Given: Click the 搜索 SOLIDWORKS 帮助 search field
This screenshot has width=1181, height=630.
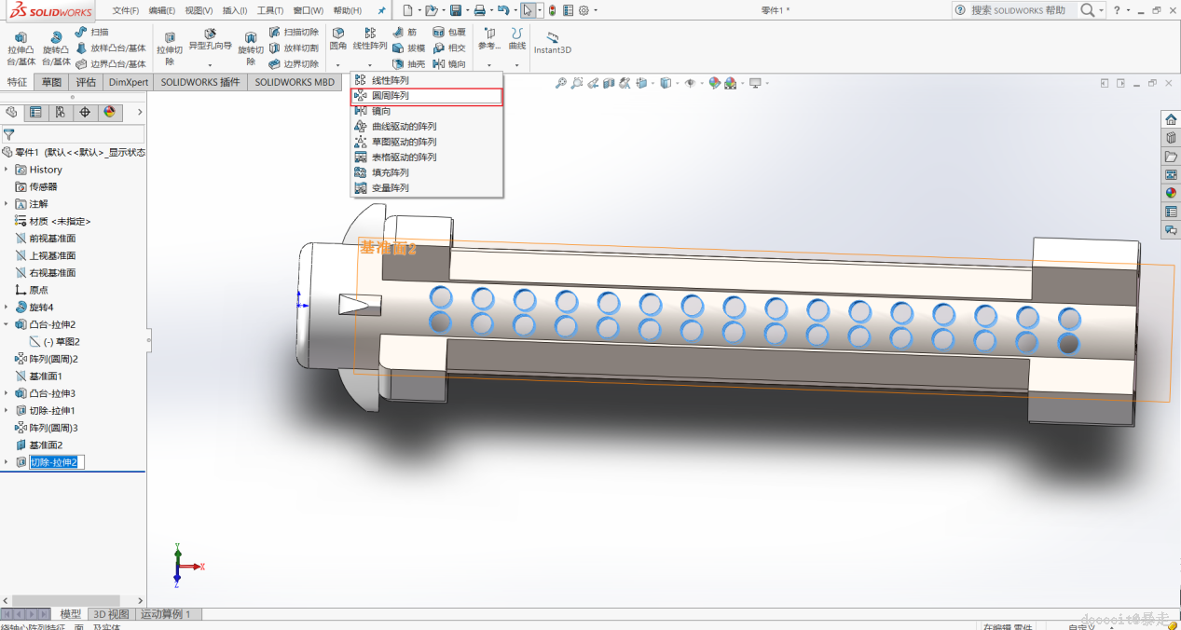Looking at the screenshot, I should click(1018, 10).
